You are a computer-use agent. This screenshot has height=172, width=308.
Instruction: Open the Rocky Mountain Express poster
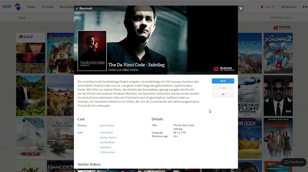tap(60, 138)
